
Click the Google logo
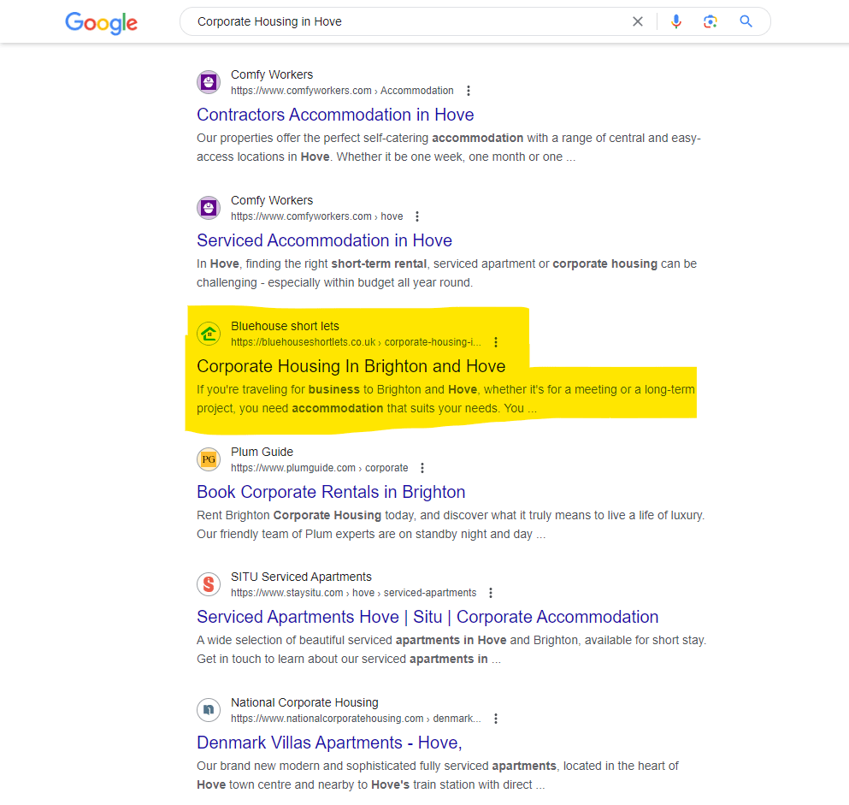click(x=101, y=23)
